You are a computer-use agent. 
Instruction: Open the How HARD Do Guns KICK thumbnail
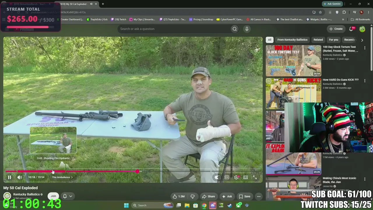[293, 93]
